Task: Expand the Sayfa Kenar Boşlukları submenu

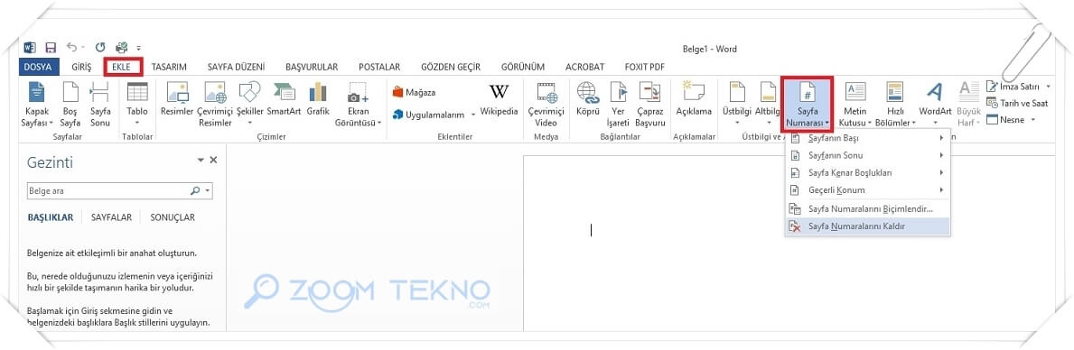Action: point(867,173)
